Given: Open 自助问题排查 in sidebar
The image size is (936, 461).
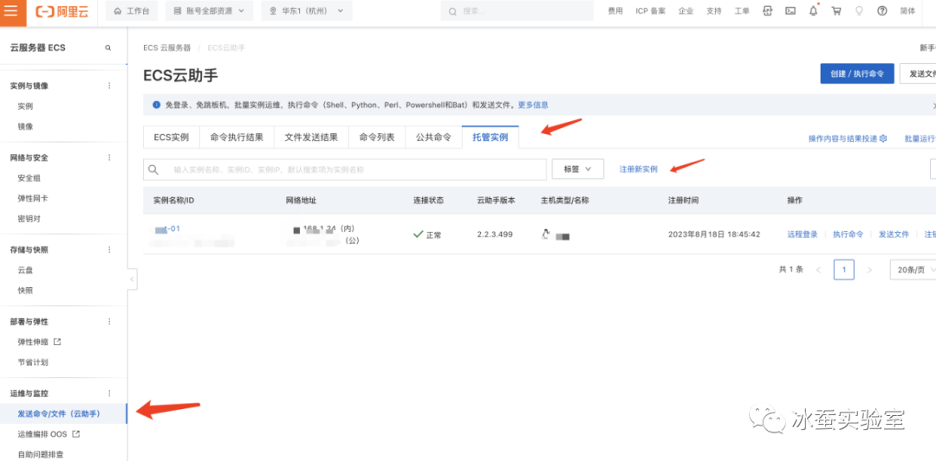Looking at the screenshot, I should pos(41,454).
